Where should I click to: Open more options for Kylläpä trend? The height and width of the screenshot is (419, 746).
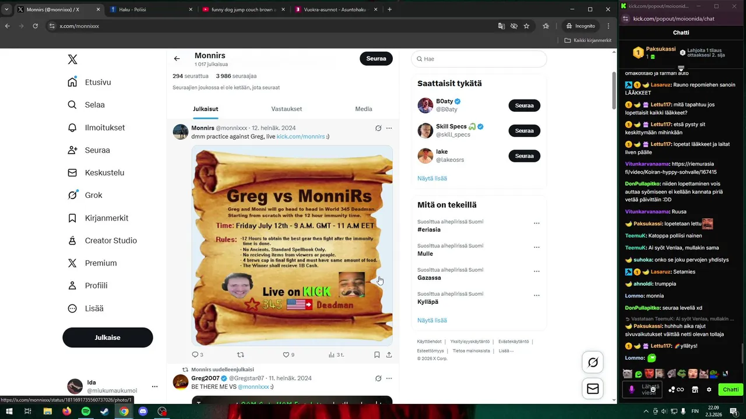click(x=537, y=296)
